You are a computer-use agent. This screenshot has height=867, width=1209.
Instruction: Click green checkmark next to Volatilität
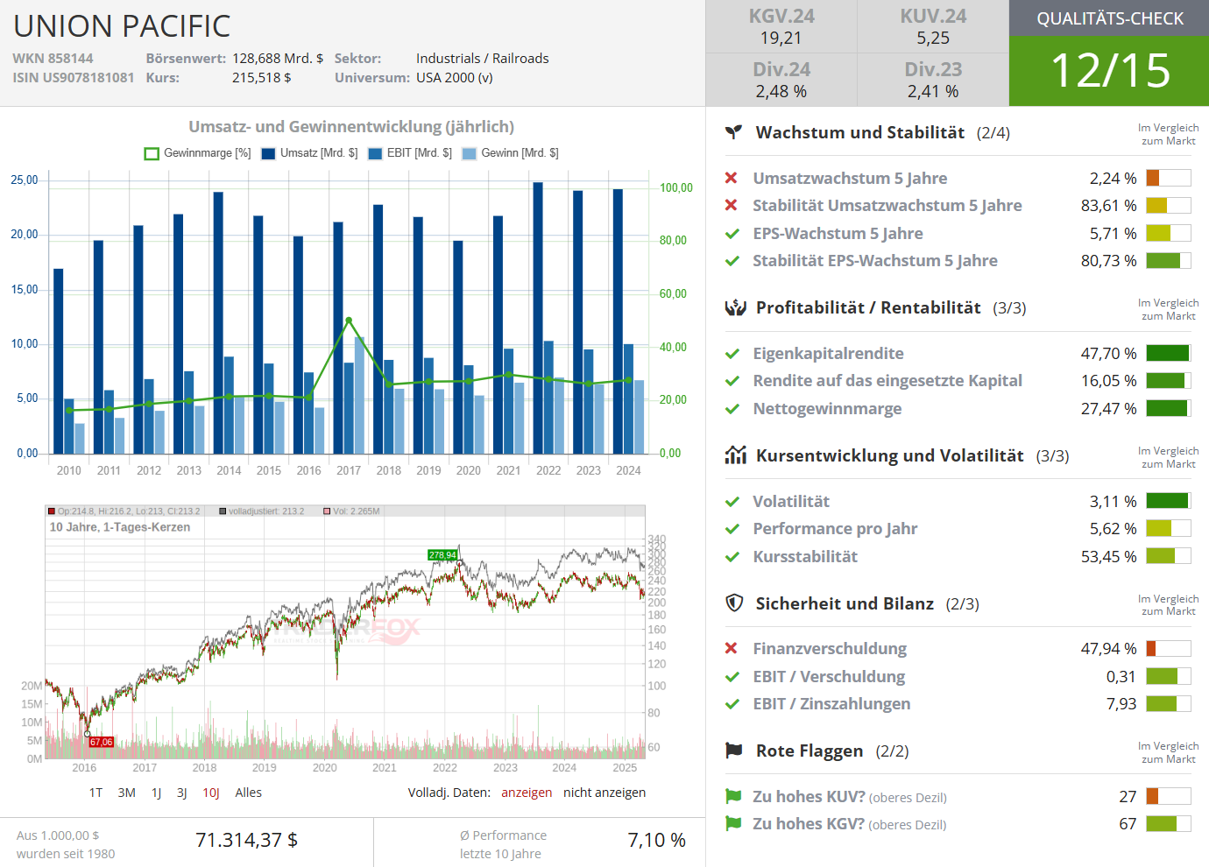tap(732, 502)
